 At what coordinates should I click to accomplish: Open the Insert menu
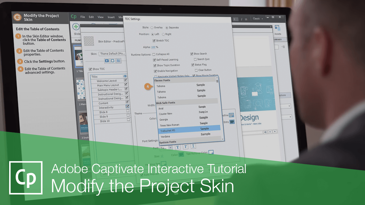click(x=111, y=17)
